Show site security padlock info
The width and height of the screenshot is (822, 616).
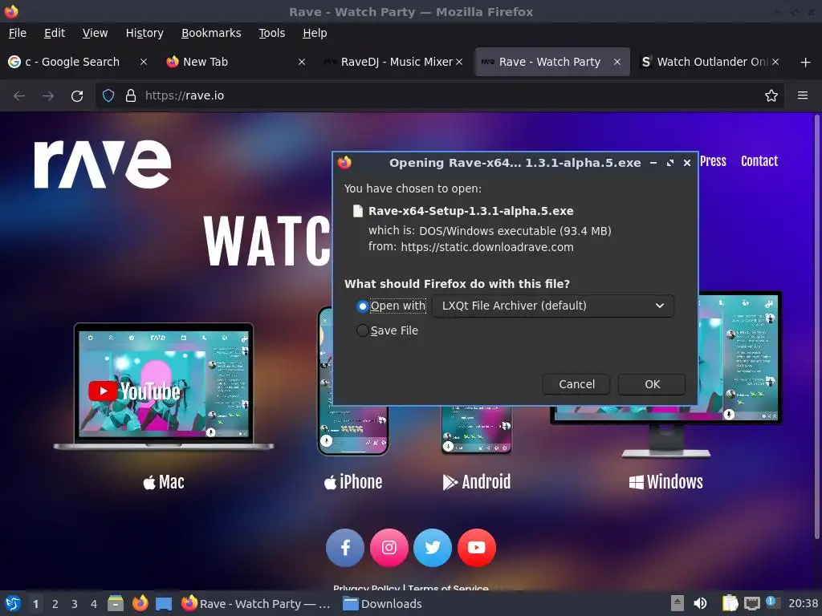click(131, 96)
